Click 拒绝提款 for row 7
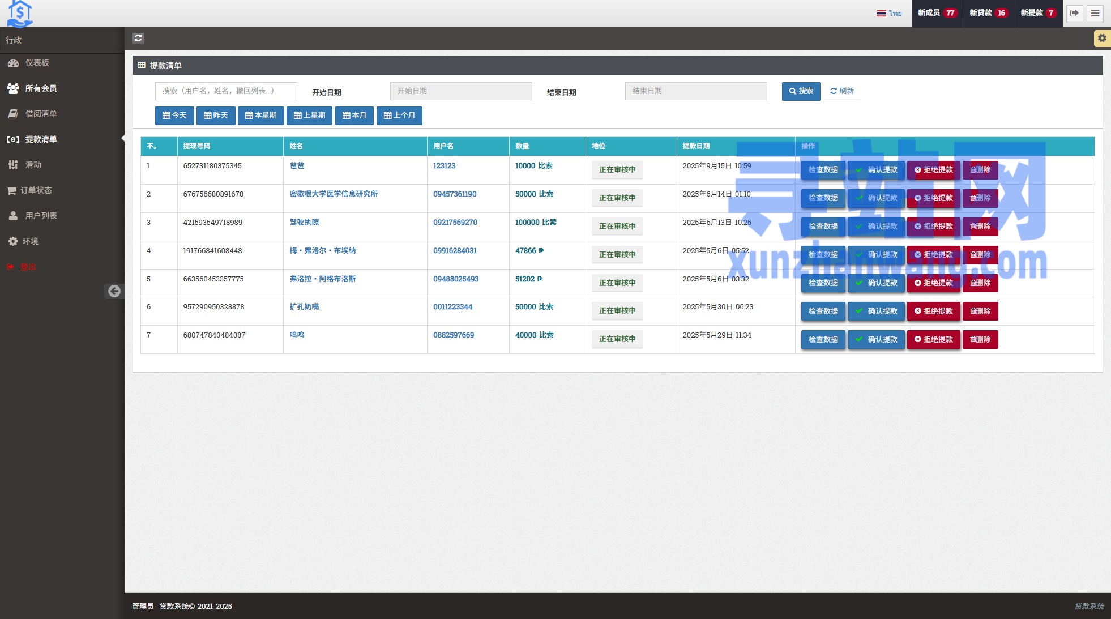The width and height of the screenshot is (1111, 619). (933, 340)
